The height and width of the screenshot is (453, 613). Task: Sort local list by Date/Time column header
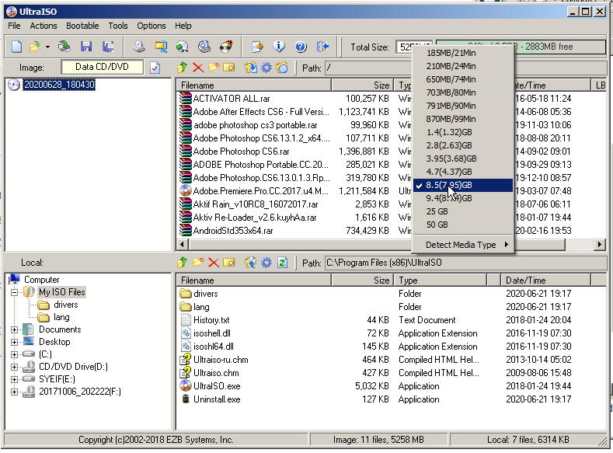point(545,281)
